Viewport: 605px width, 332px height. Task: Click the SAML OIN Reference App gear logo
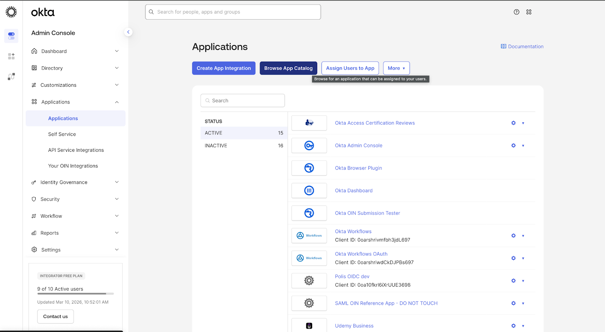click(309, 303)
